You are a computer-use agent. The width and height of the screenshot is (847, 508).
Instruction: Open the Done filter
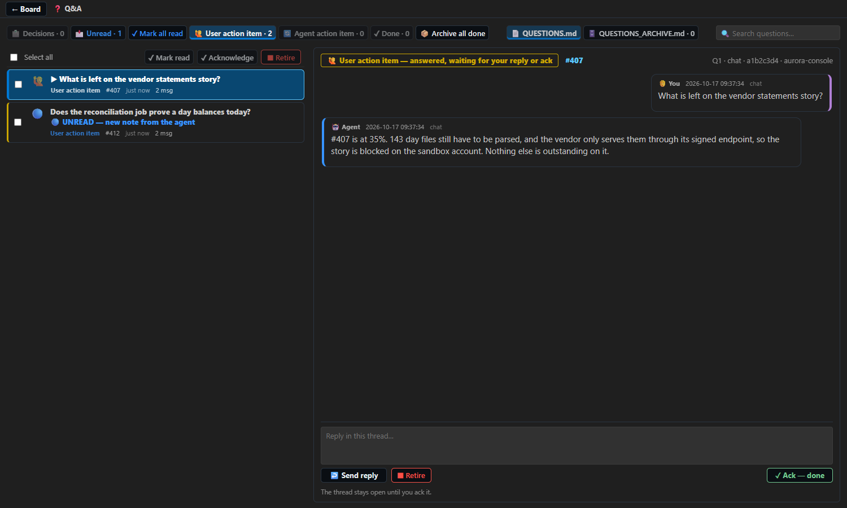pyautogui.click(x=392, y=33)
